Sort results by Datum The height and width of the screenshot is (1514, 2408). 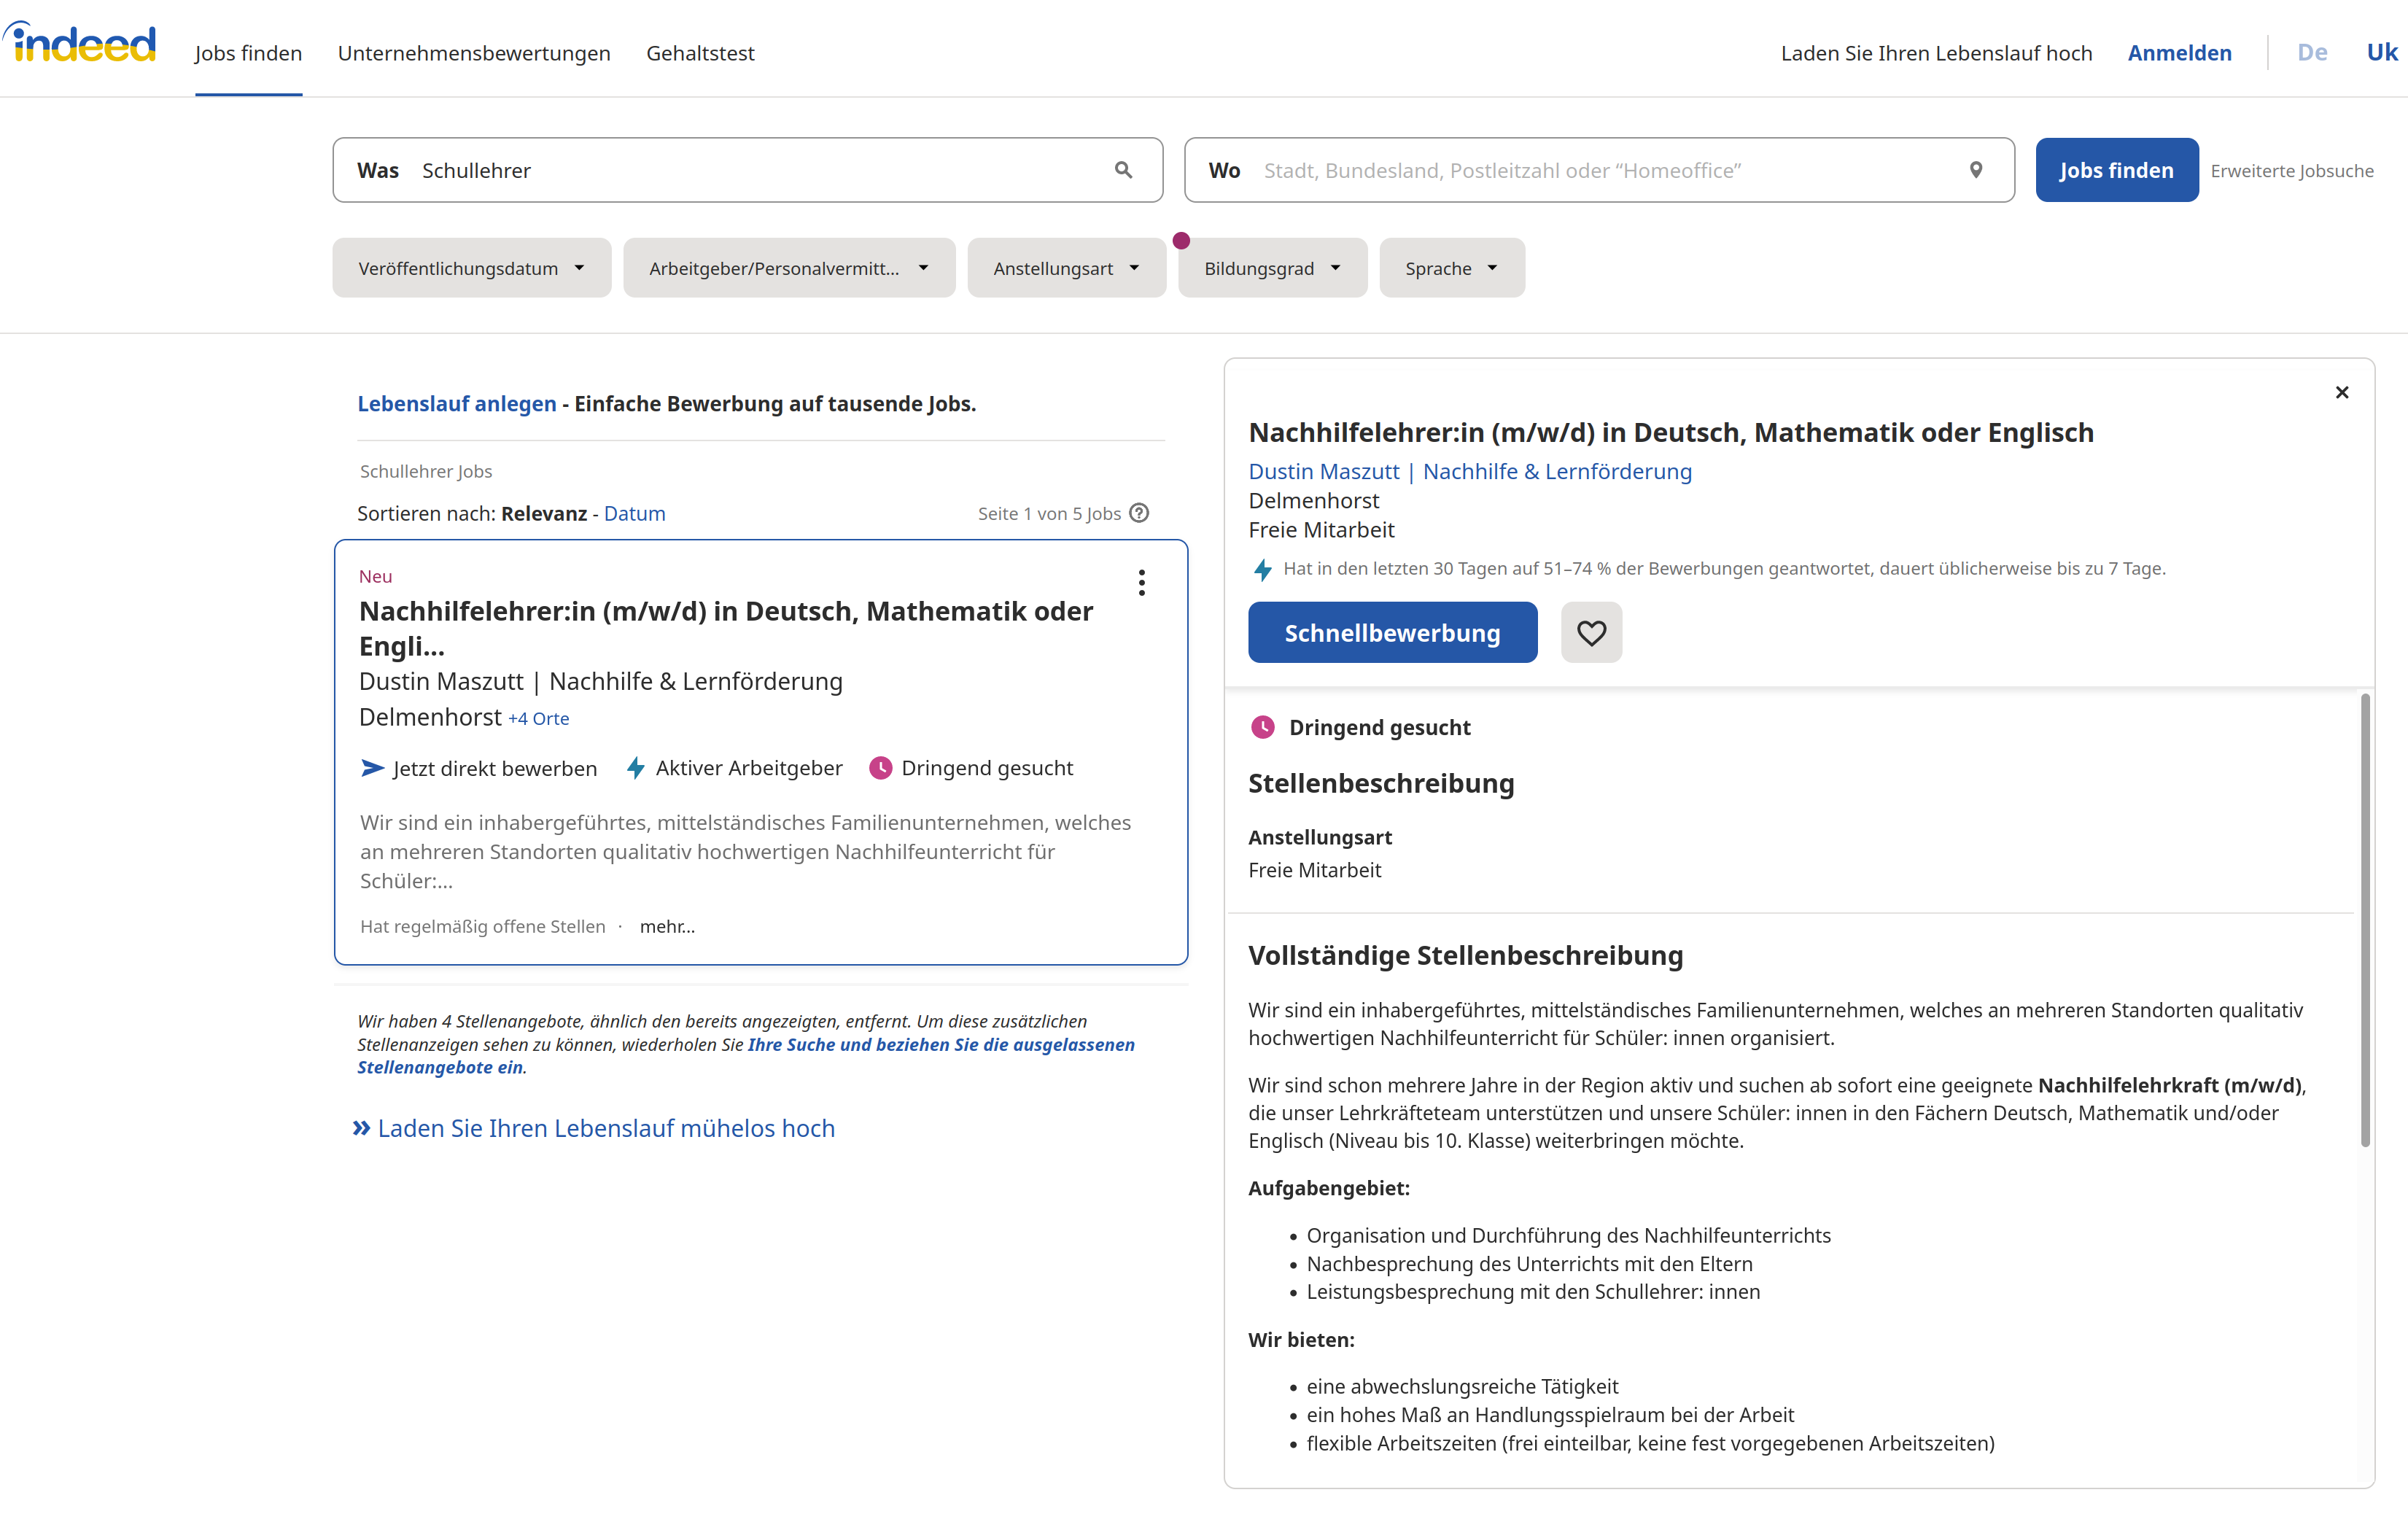(x=634, y=513)
